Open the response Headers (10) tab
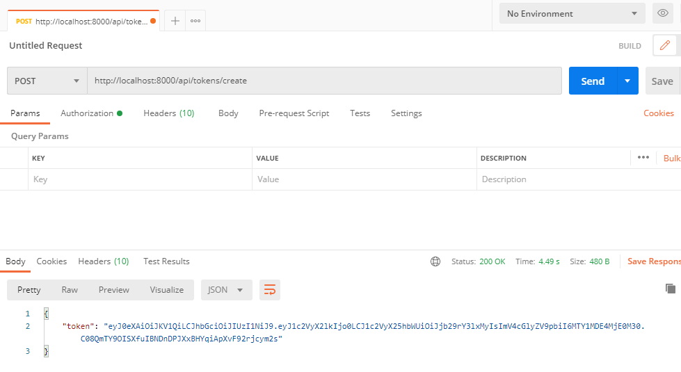The height and width of the screenshot is (372, 681). (x=104, y=261)
